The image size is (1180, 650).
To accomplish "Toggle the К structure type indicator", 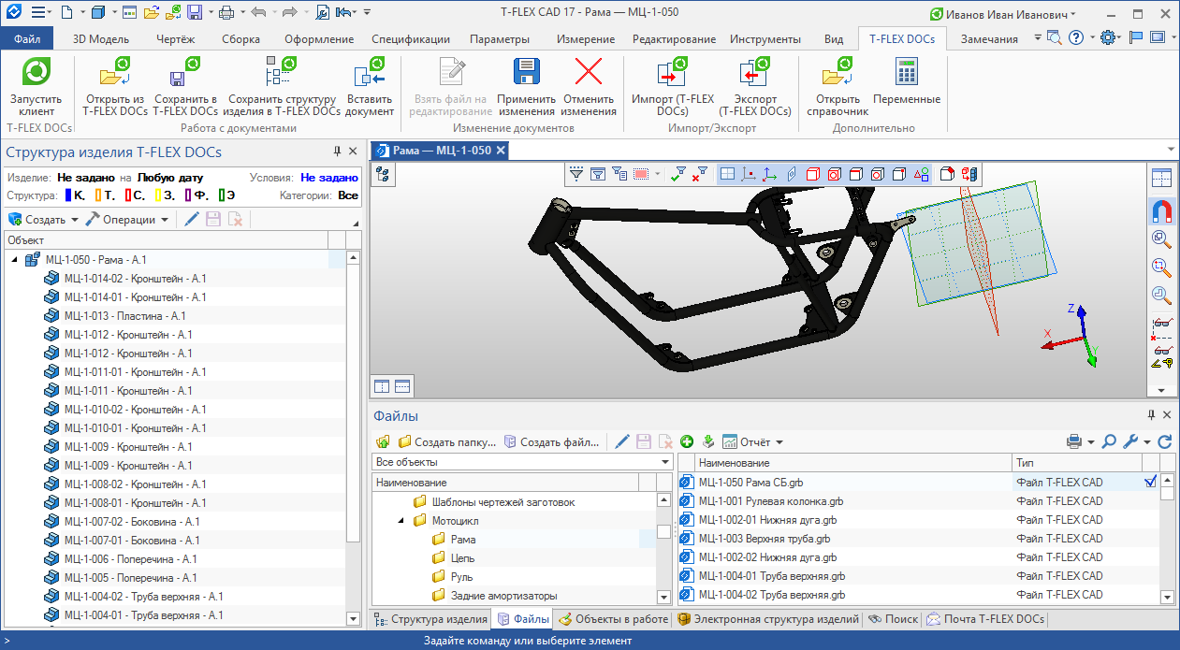I will [x=76, y=195].
